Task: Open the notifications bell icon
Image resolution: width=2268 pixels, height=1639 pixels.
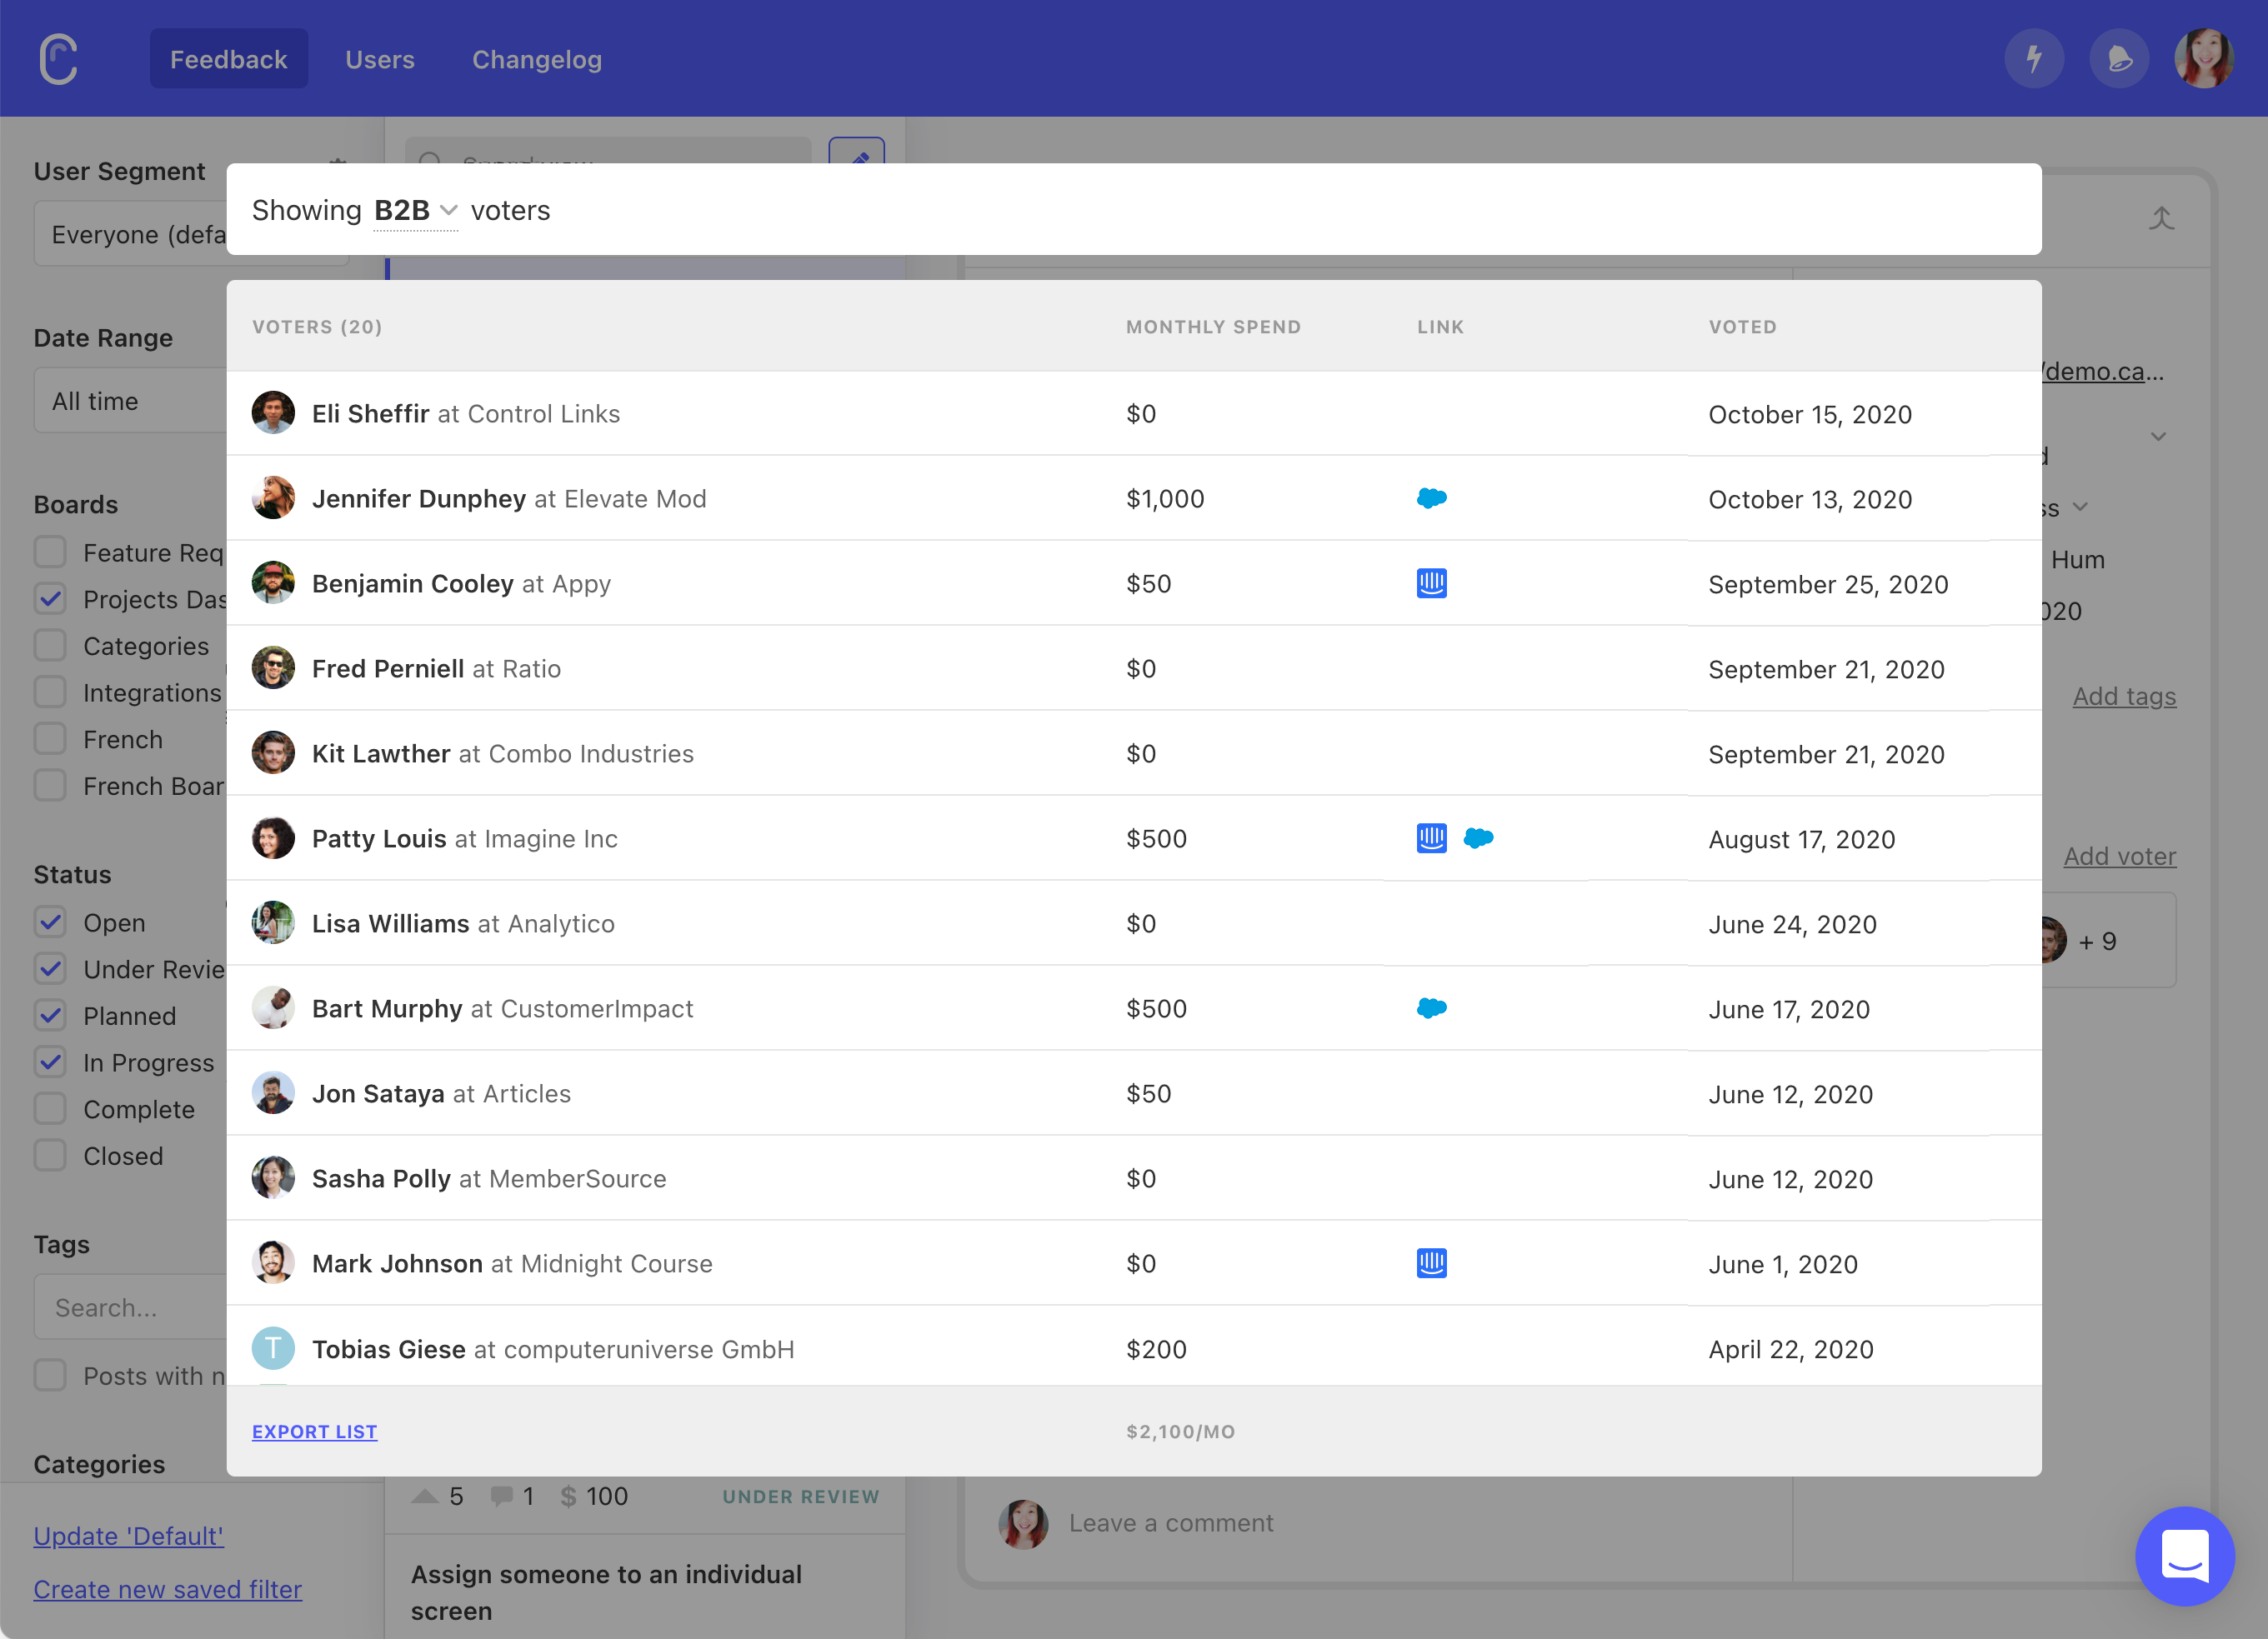Action: click(2119, 59)
